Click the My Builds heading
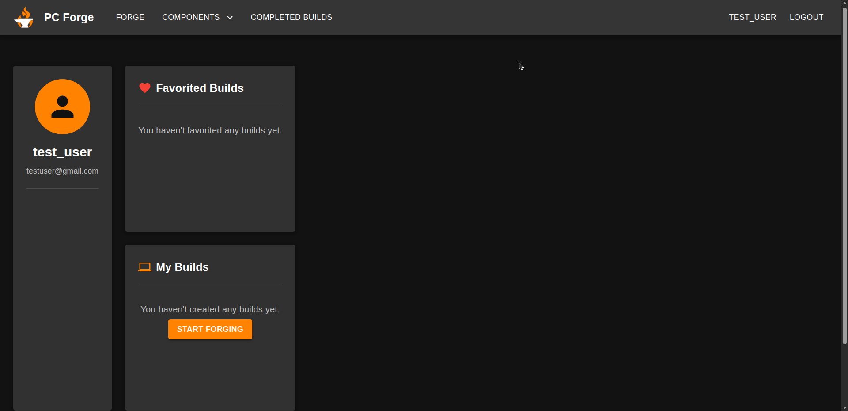848x411 pixels. tap(182, 267)
